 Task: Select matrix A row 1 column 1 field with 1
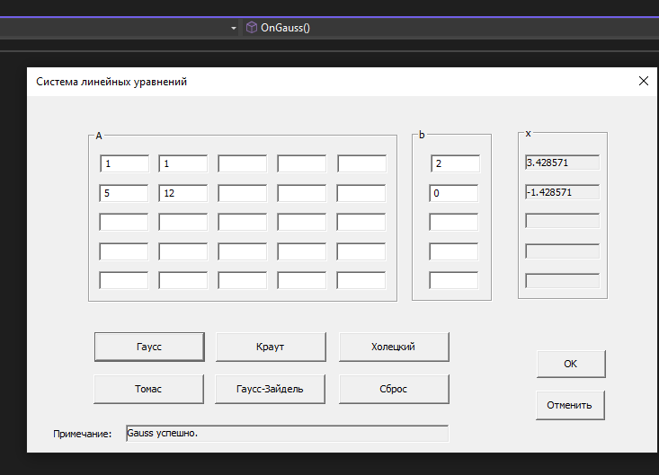(x=124, y=163)
